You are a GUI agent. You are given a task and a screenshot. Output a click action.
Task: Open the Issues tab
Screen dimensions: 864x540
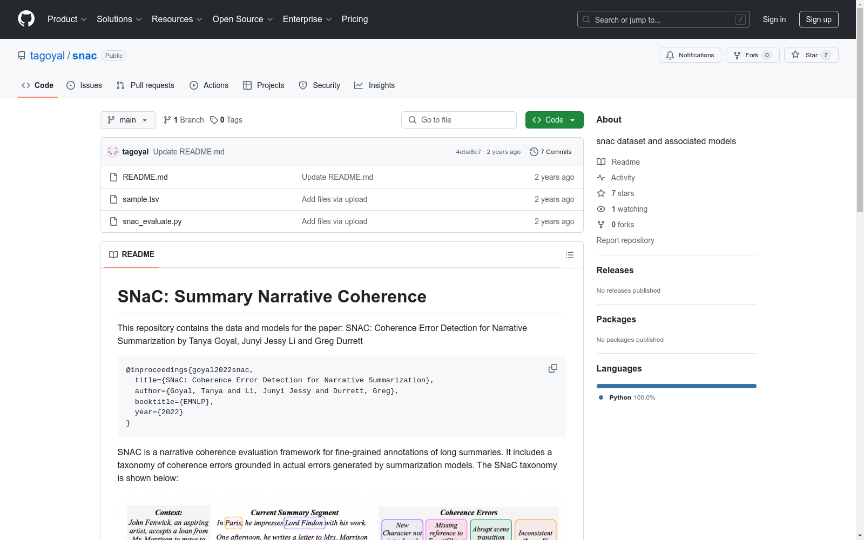[84, 85]
